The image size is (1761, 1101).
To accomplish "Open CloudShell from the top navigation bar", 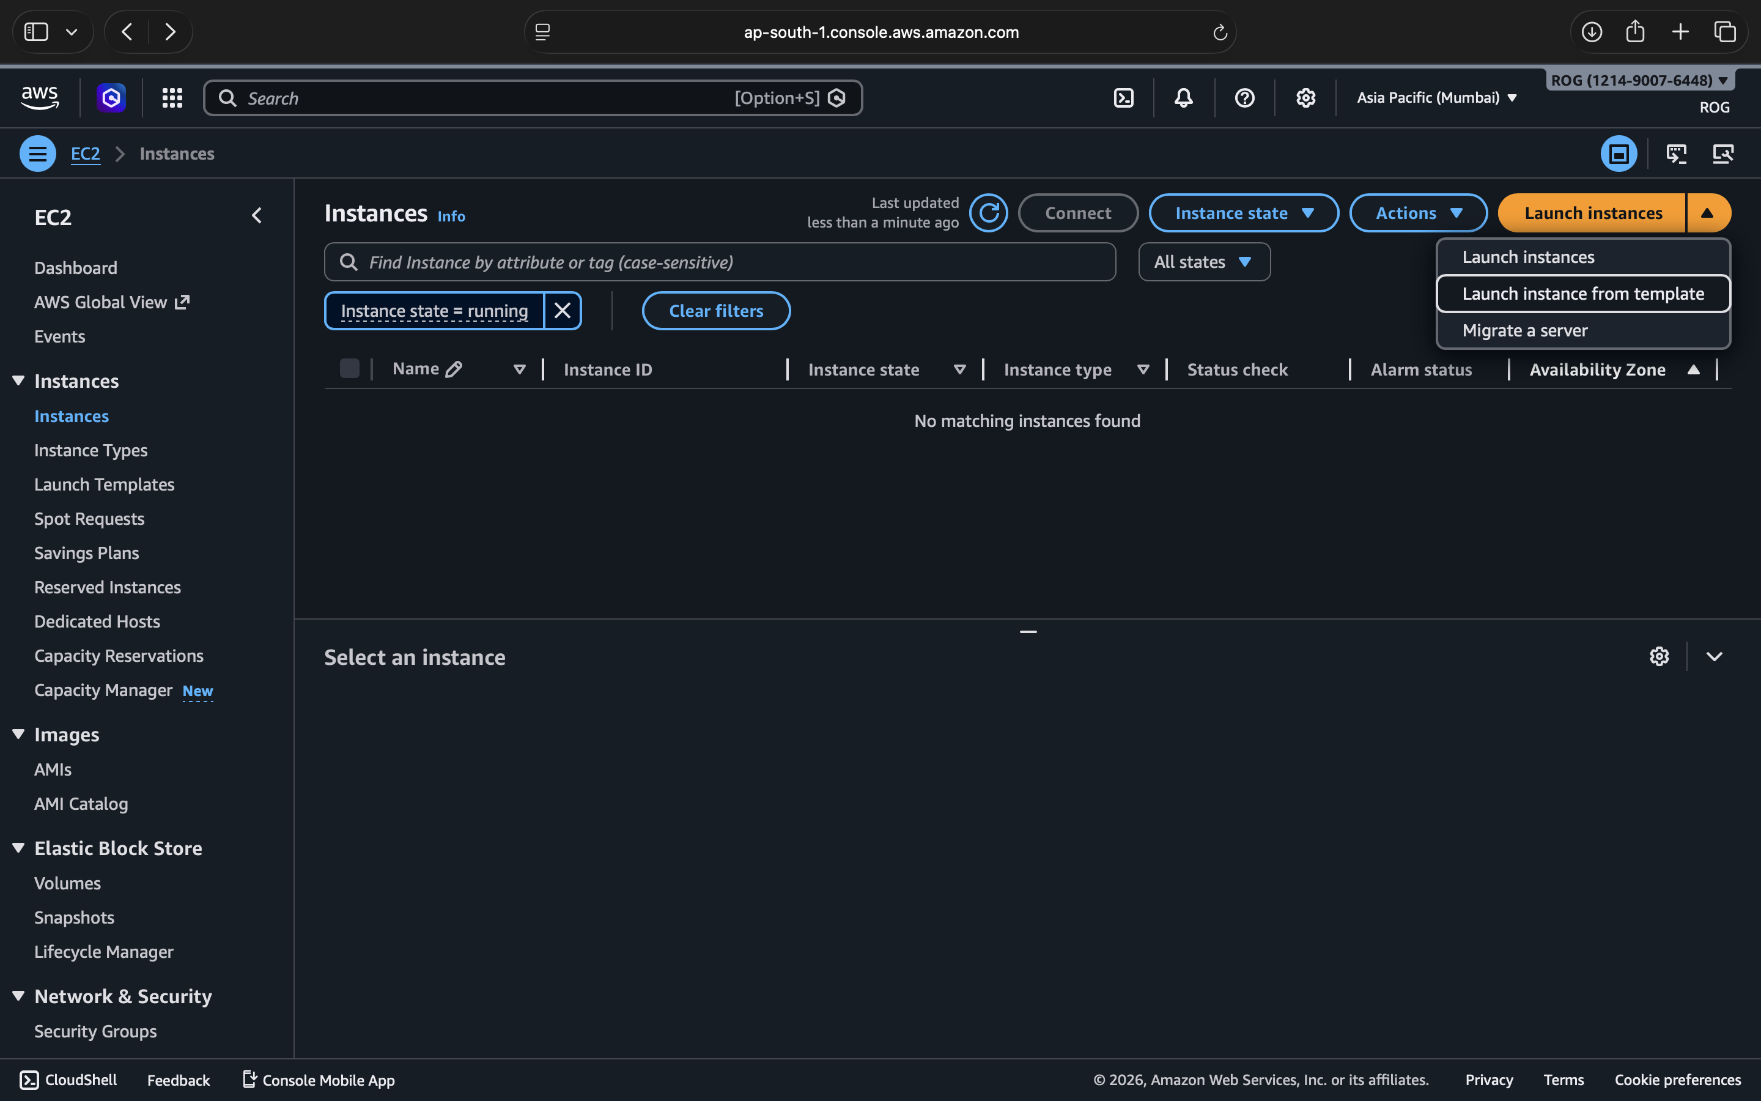I will click(1123, 98).
